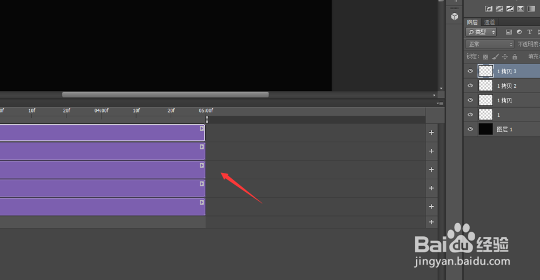
Task: Select the top purple clip on the timeline
Action: pos(102,133)
